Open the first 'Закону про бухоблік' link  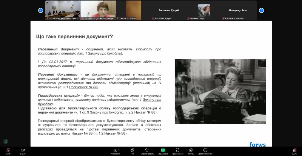pyautogui.click(x=105, y=53)
